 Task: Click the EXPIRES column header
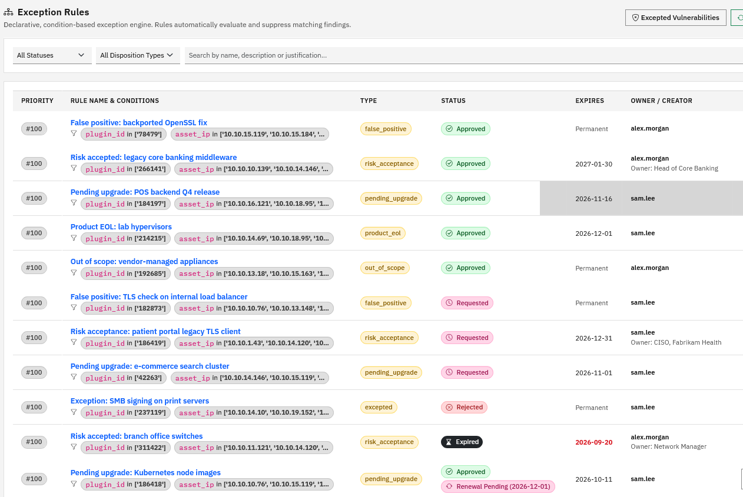589,101
